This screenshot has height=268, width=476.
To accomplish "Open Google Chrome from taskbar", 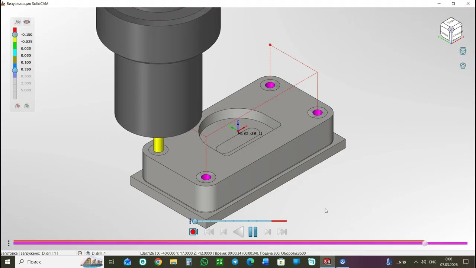I will [x=158, y=262].
